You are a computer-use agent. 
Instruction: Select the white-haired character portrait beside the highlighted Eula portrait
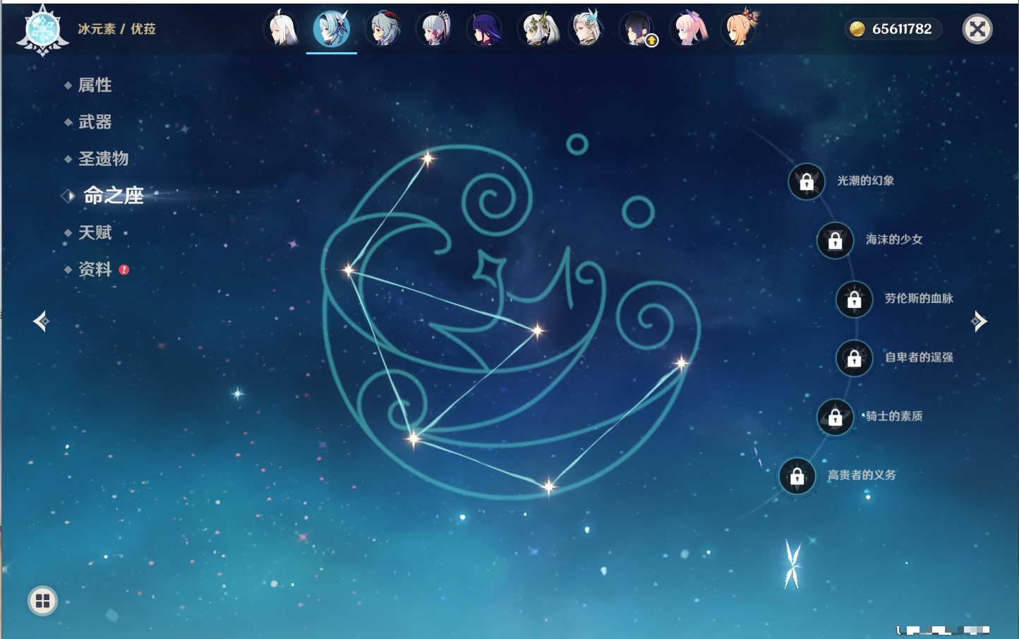point(281,29)
